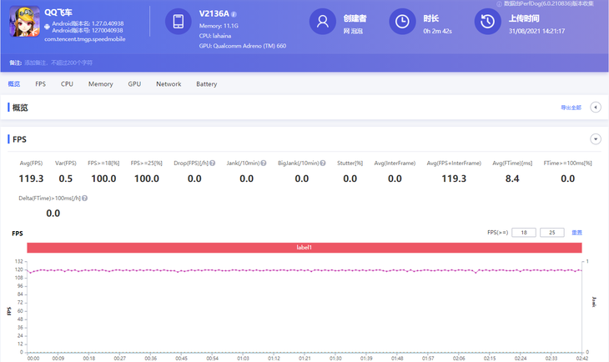Collapse the 概览 side arrow button
Viewport: 609px width, 362px height.
point(596,108)
